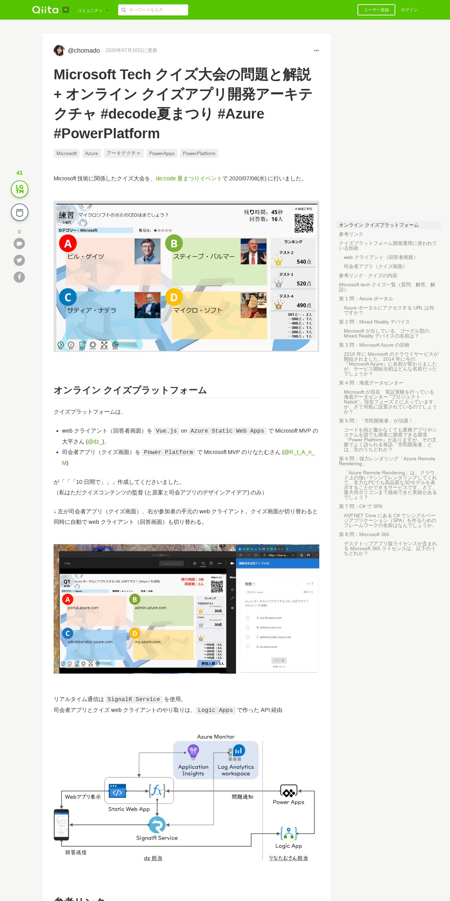Open author avatar of @chomado
Image resolution: width=450 pixels, height=901 pixels.
(x=59, y=51)
